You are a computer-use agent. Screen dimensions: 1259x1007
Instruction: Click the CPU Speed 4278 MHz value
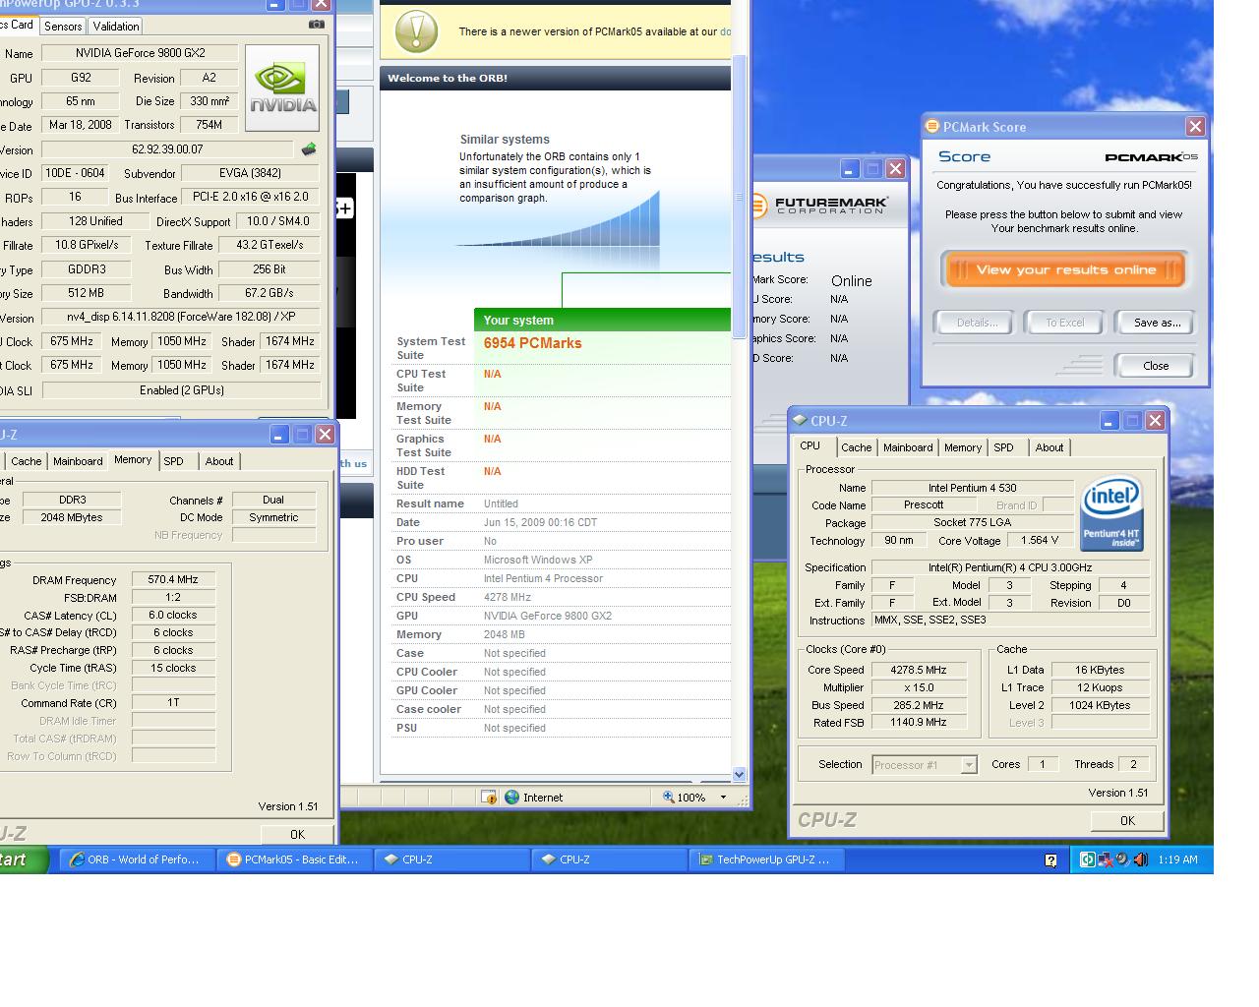[x=508, y=597]
